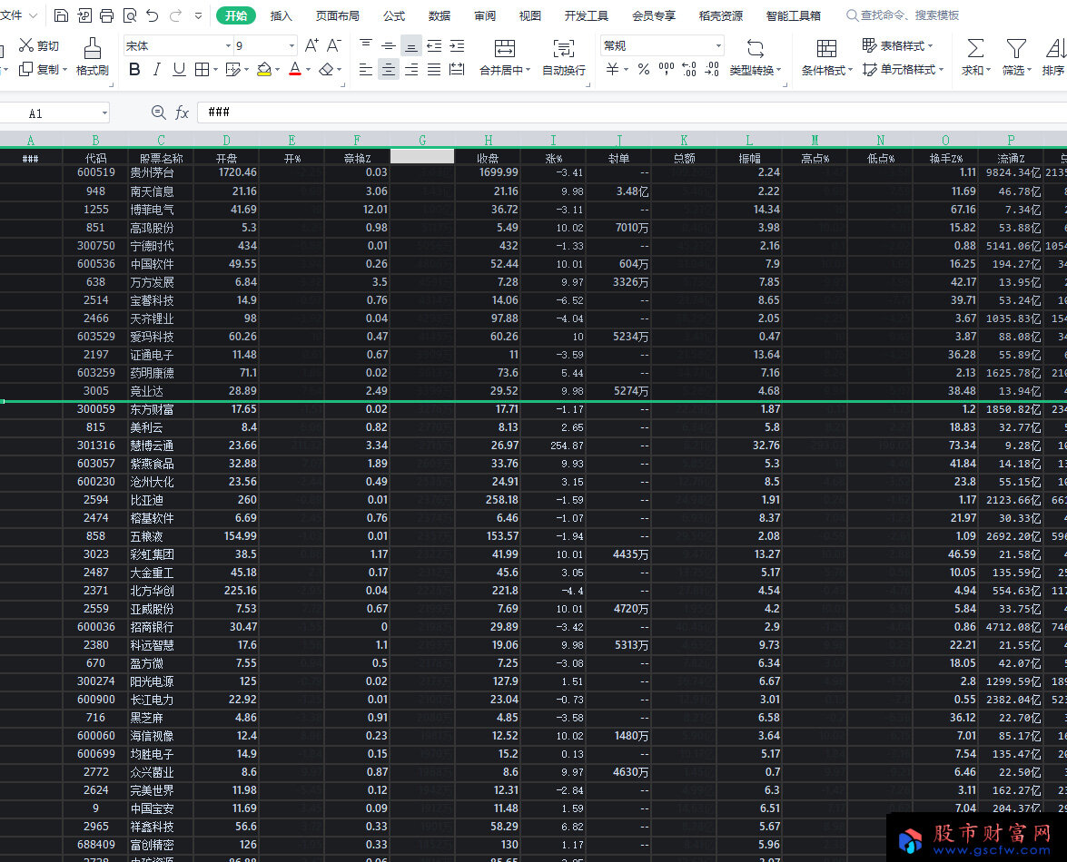Increase font size with the A+ icon
The height and width of the screenshot is (862, 1067).
click(311, 45)
